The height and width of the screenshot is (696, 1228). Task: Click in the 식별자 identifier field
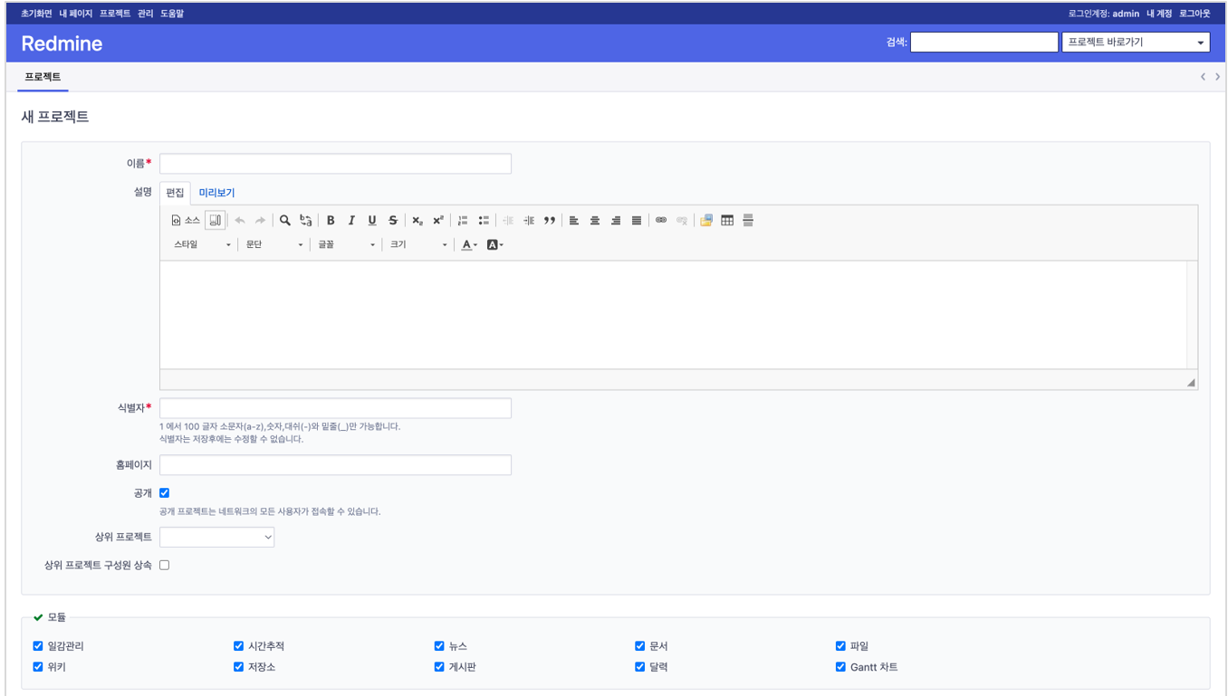point(335,408)
